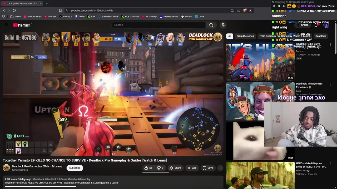Select From the series chip
The height and width of the screenshot is (189, 337).
pos(245,36)
